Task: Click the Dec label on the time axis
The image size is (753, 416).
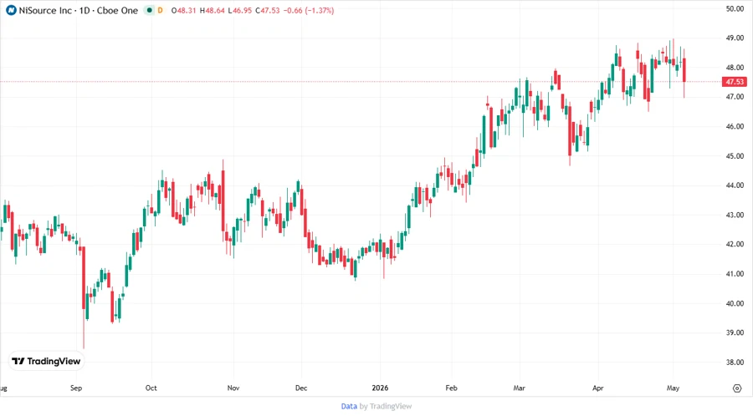Action: [301, 388]
